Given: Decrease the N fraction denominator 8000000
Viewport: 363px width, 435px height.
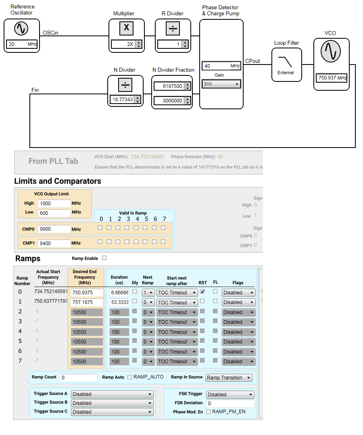Looking at the screenshot, I should pos(188,103).
